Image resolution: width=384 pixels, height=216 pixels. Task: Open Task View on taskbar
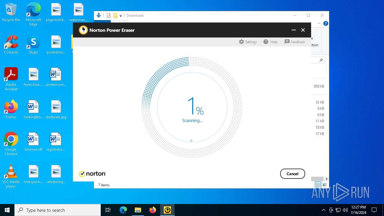pyautogui.click(x=108, y=210)
